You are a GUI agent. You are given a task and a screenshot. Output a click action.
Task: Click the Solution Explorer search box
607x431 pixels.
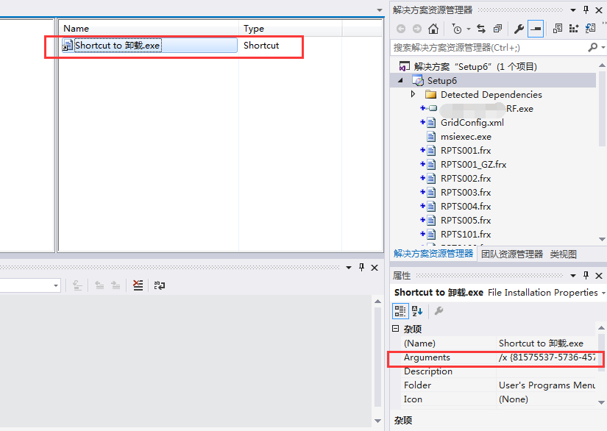489,47
